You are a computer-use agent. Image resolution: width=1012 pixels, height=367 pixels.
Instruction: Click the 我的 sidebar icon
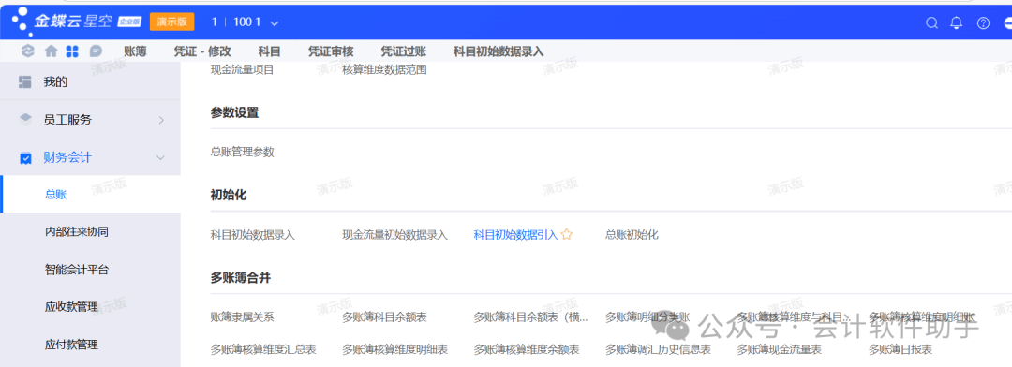click(25, 81)
